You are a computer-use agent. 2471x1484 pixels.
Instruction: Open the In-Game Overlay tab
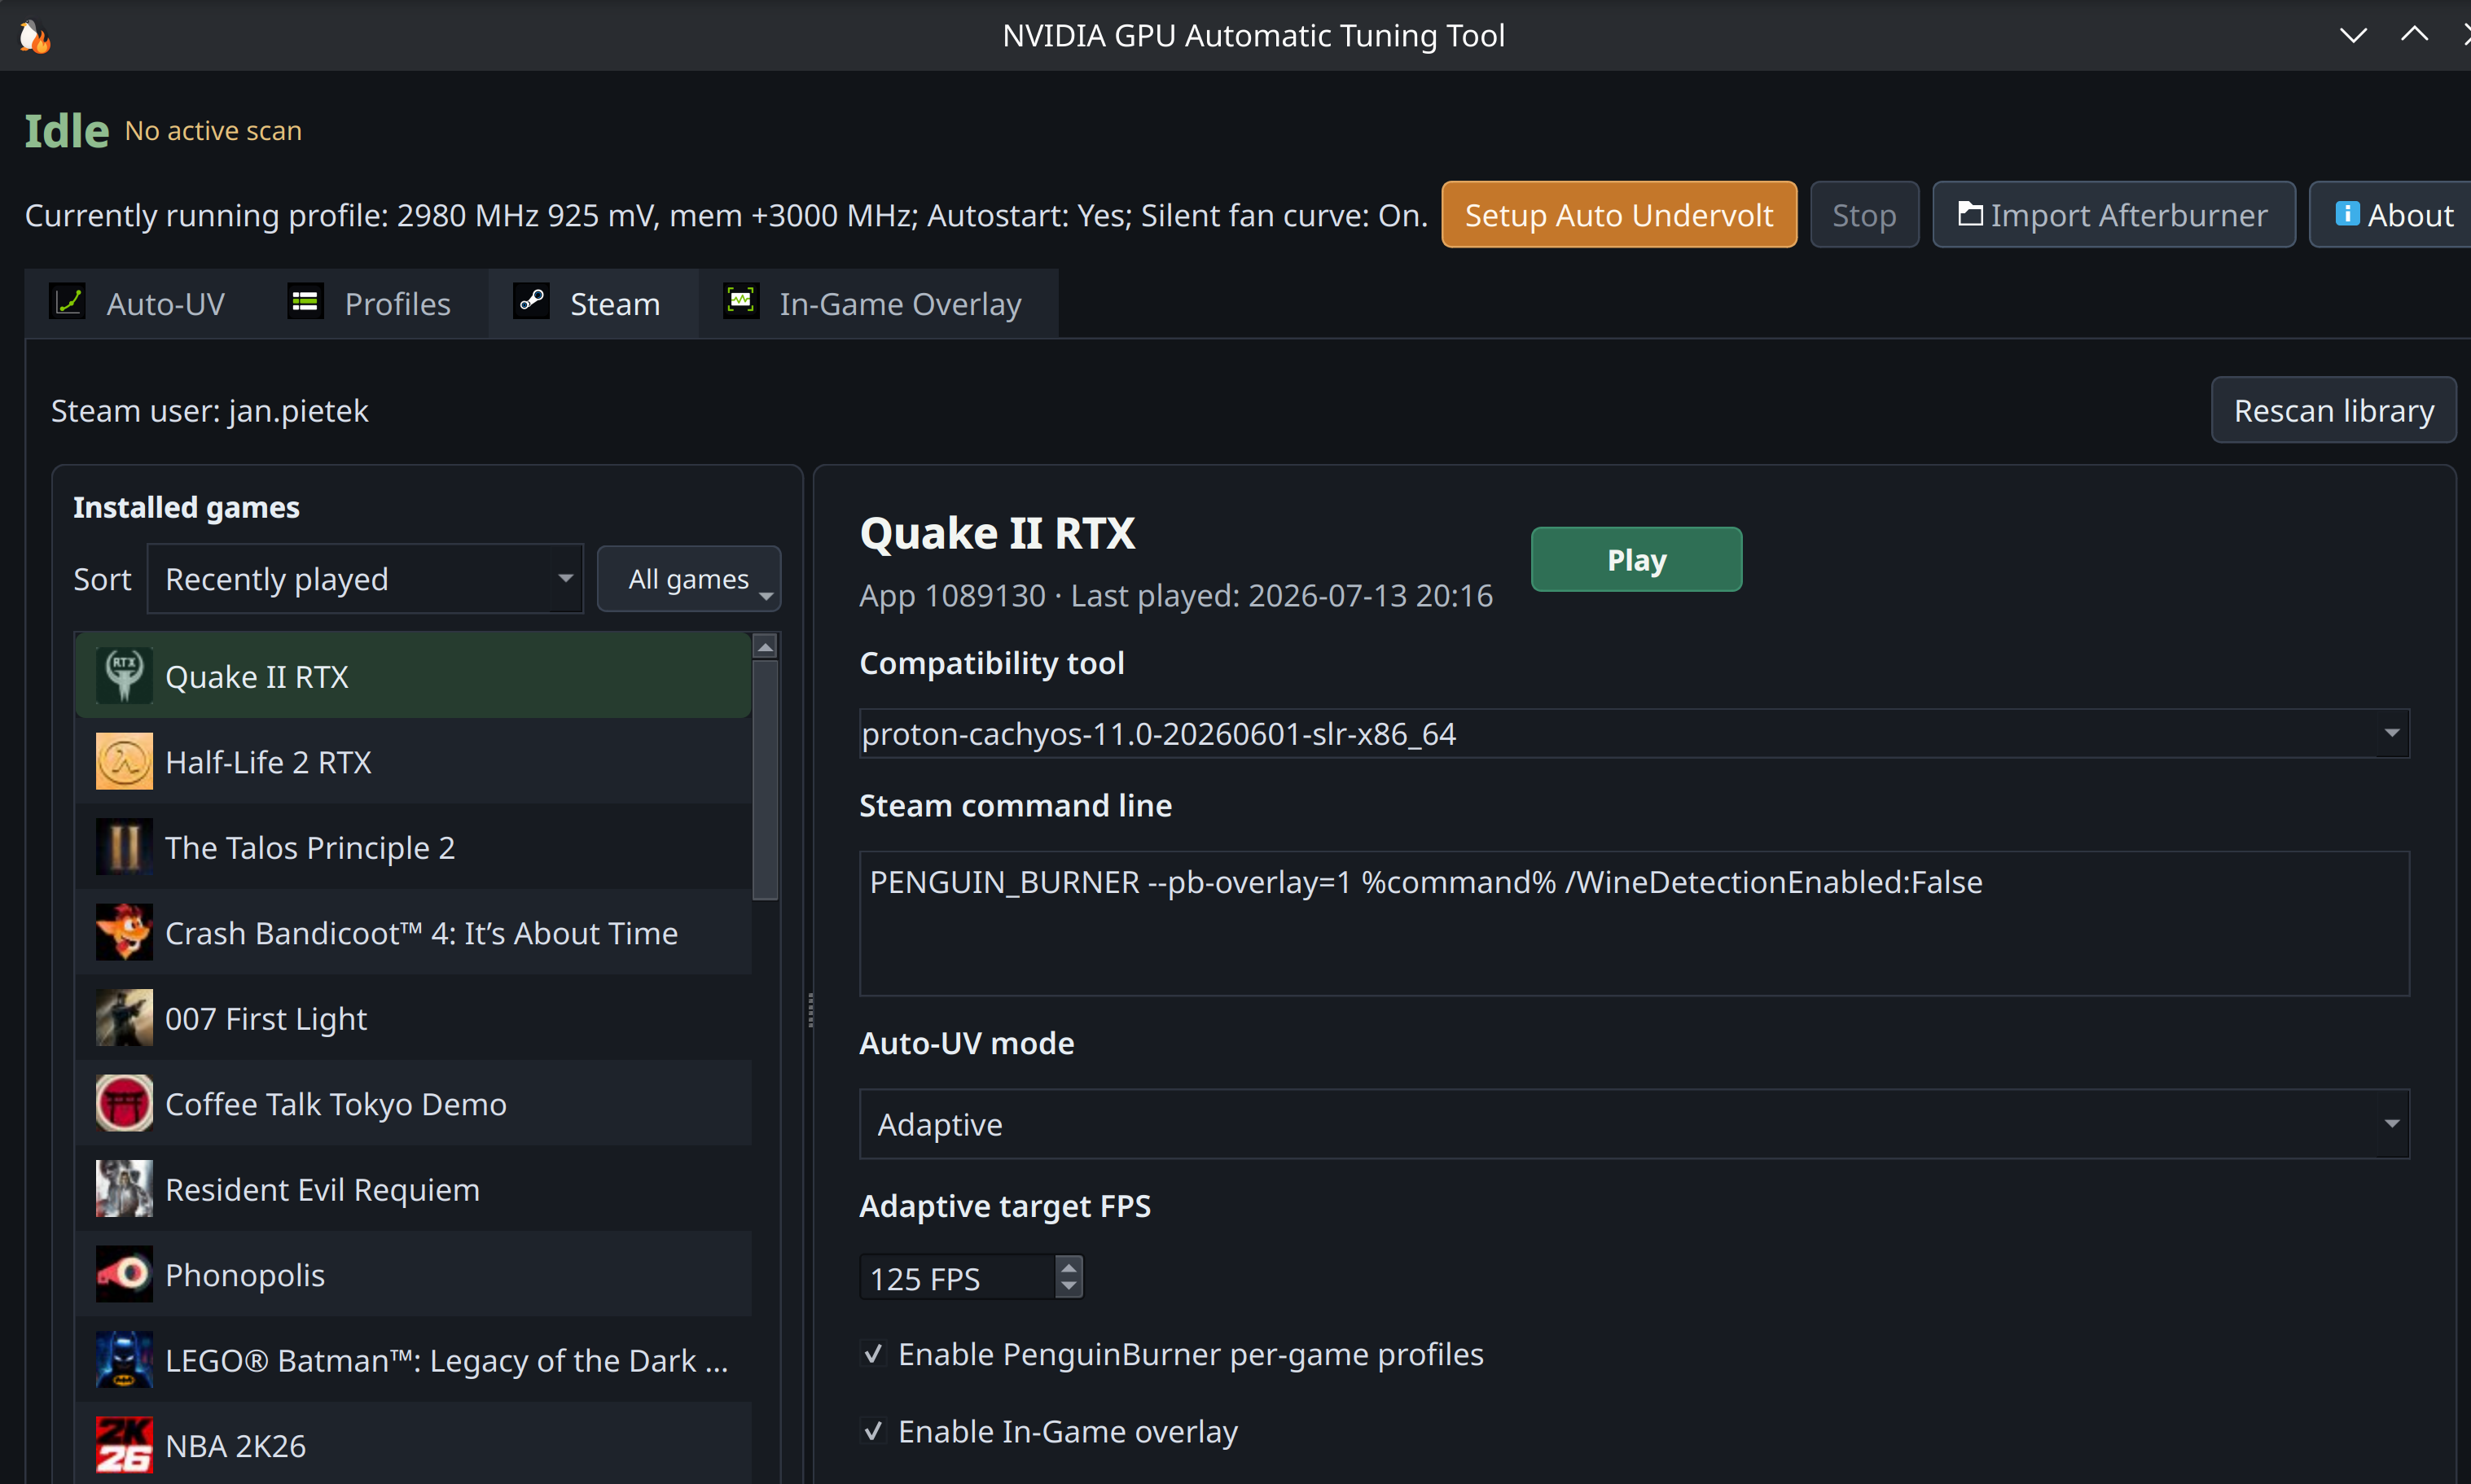(x=878, y=303)
